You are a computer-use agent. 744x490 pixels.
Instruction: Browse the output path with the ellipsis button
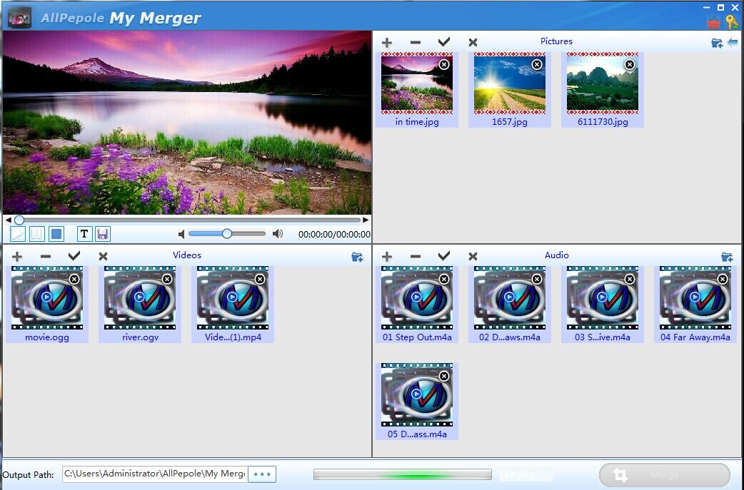pyautogui.click(x=262, y=474)
